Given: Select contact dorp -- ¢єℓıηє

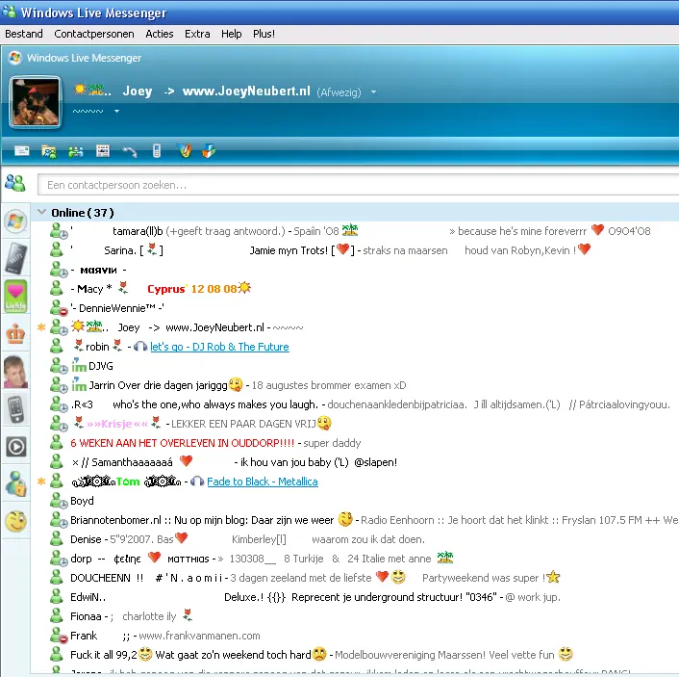Looking at the screenshot, I should coord(355,559).
